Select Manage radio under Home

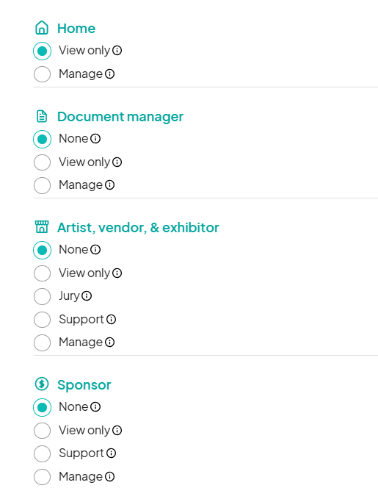coord(42,74)
